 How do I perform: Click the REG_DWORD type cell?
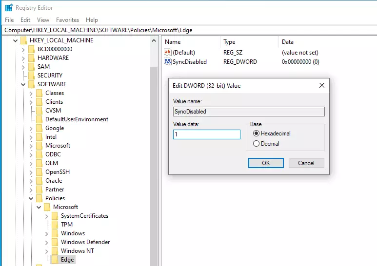pos(240,62)
